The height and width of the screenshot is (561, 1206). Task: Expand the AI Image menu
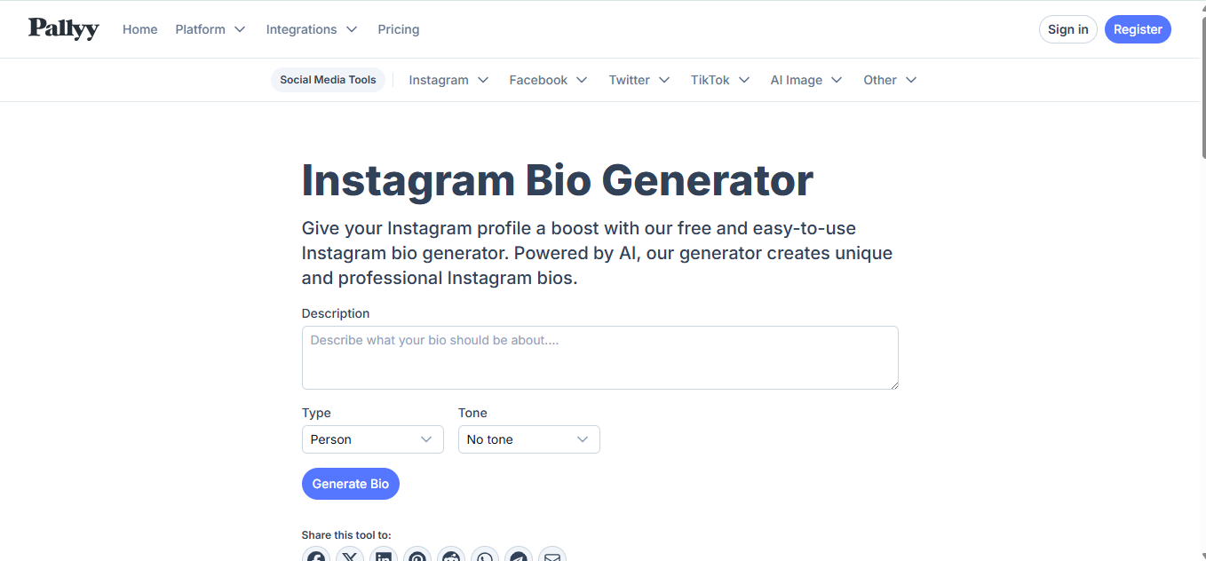805,80
